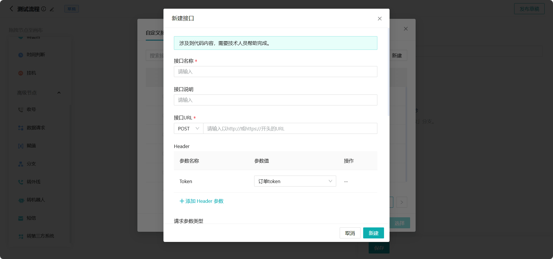Viewport: 553px width, 259px height.
Task: Click the teal 新建 confirm button
Action: pyautogui.click(x=374, y=233)
